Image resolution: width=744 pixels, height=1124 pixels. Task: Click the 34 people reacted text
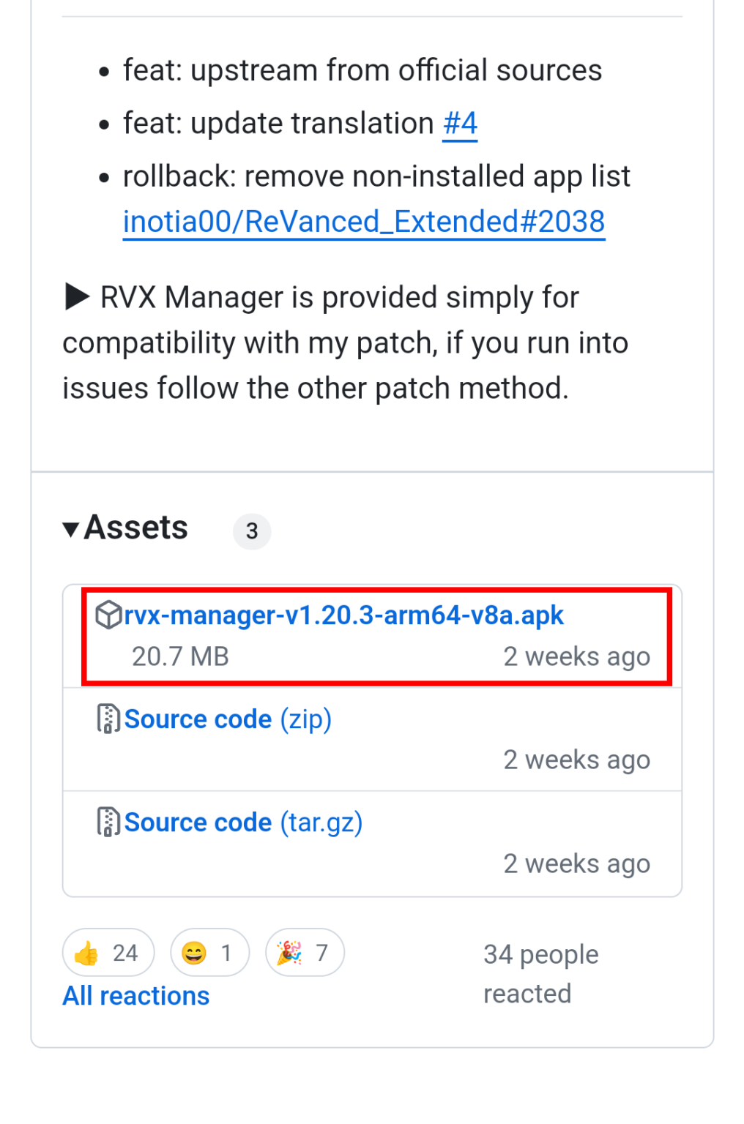[x=540, y=974]
